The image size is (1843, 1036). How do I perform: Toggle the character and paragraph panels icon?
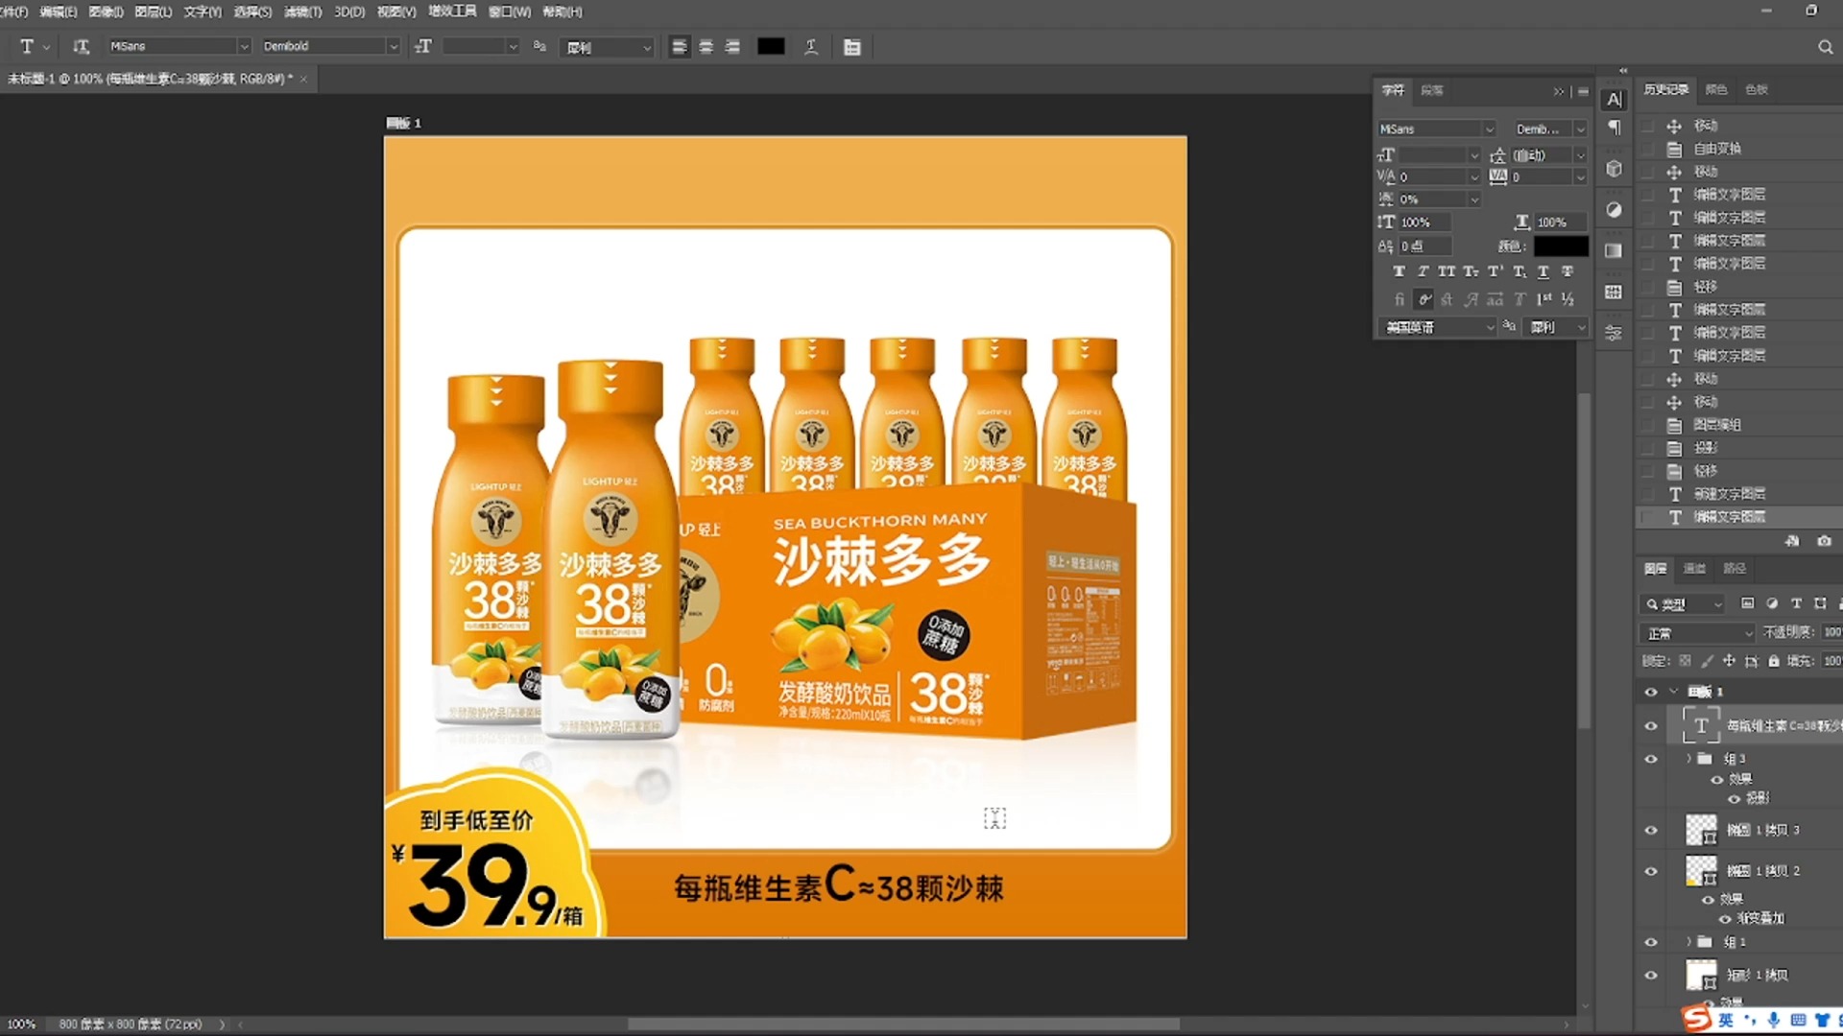pyautogui.click(x=852, y=46)
